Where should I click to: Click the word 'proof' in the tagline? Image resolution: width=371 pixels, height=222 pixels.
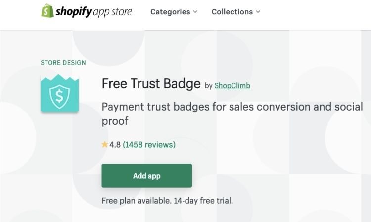pyautogui.click(x=115, y=121)
